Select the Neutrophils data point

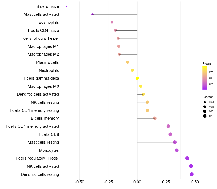click(x=132, y=70)
